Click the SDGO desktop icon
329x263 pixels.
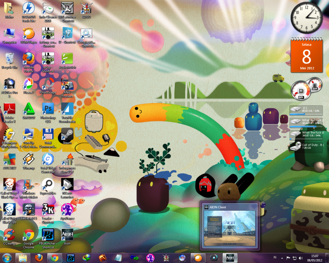[86, 10]
